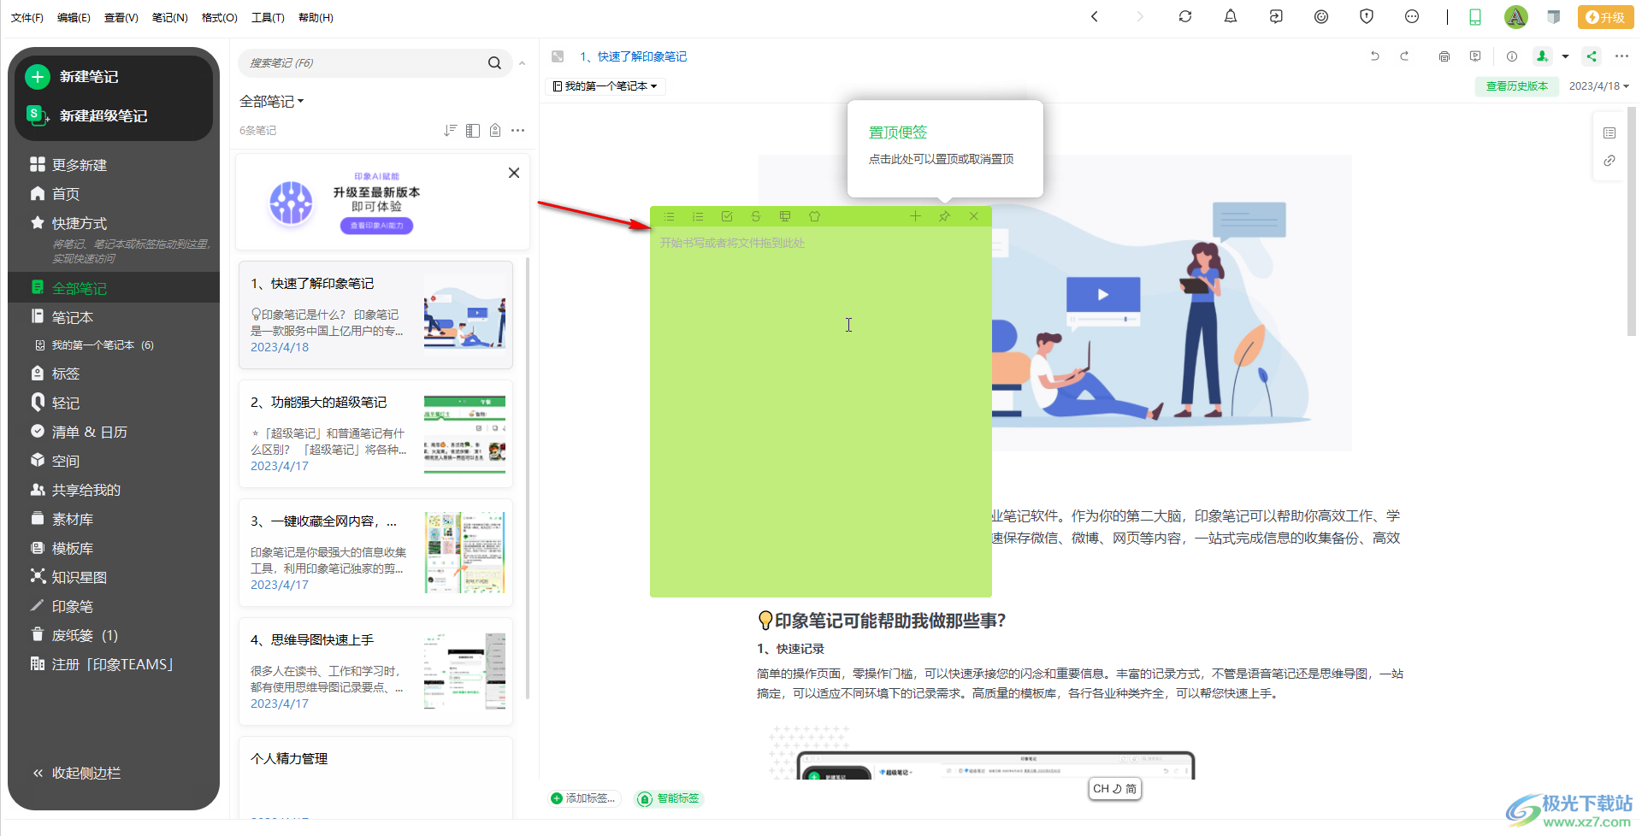Insert numbered list in sticky note
Screen dimensions: 1642x836
tap(698, 217)
